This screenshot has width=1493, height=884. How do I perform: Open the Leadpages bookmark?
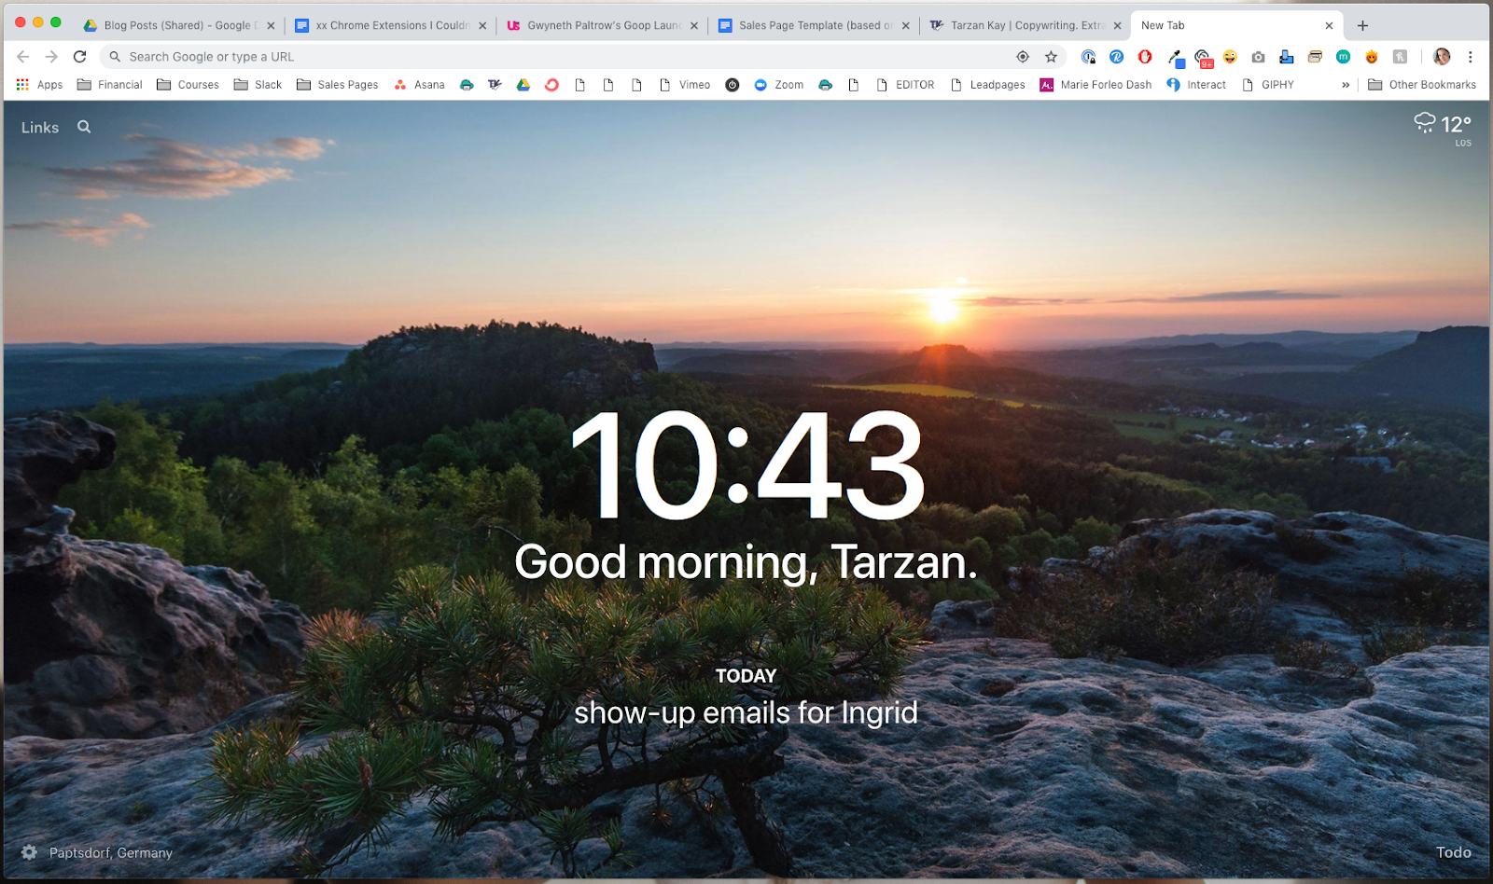[987, 85]
